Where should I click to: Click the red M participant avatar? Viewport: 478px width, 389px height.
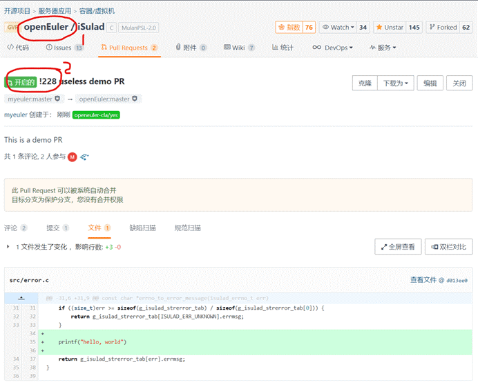(x=72, y=157)
